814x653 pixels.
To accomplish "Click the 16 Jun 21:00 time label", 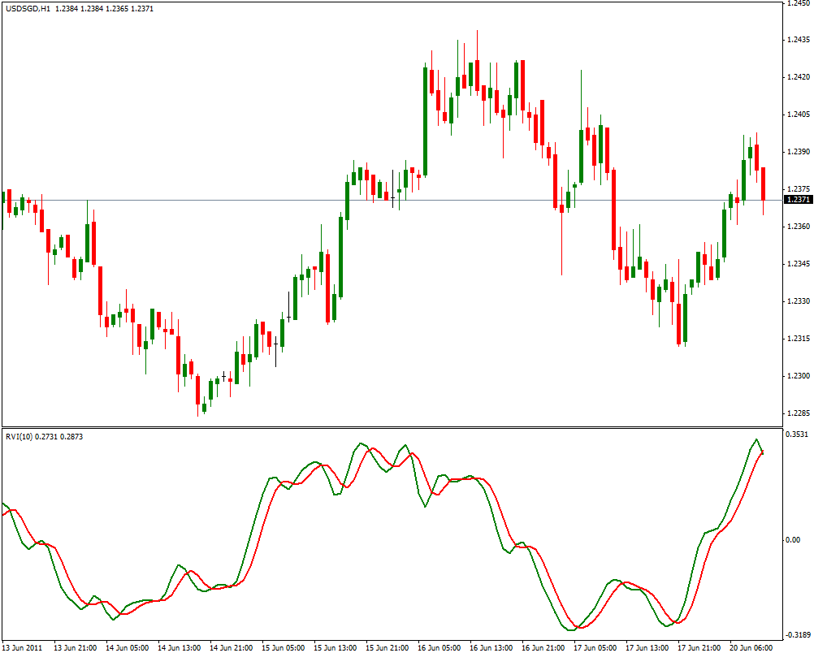I will 543,647.
